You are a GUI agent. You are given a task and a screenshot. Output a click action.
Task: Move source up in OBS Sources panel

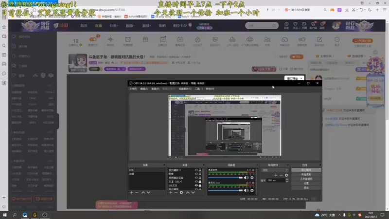[188, 192]
